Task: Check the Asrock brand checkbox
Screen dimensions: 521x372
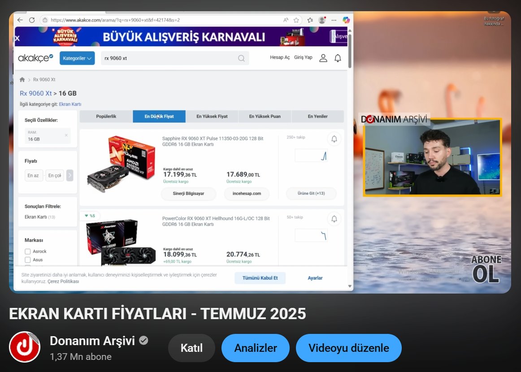Action: pyautogui.click(x=28, y=251)
